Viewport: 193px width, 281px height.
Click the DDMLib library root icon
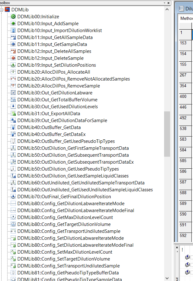tap(7, 10)
